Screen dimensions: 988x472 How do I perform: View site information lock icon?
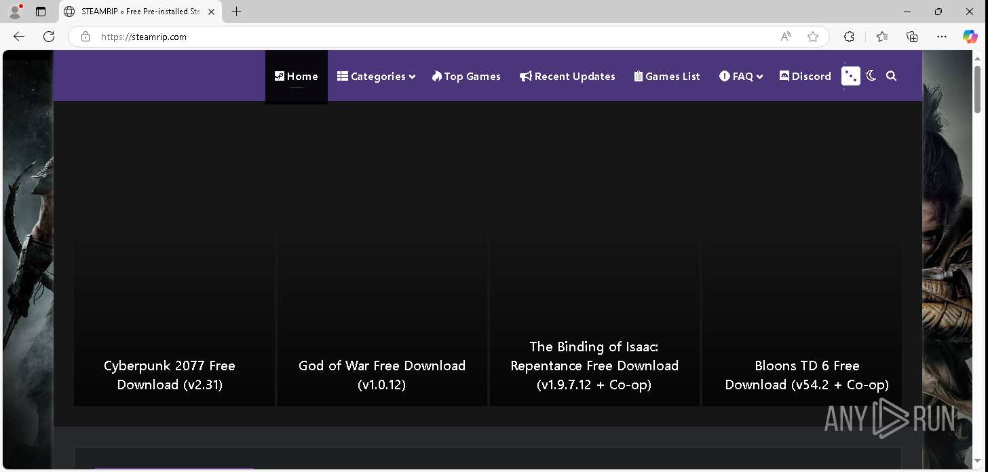tap(85, 37)
